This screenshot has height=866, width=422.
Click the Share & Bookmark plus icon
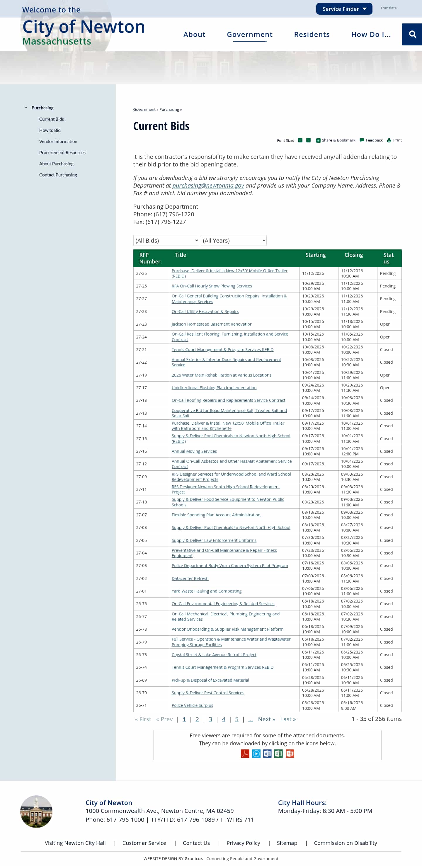(x=318, y=140)
